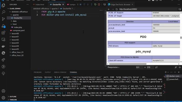Restart the debug session
This screenshot has height=102, width=182.
tap(95, 5)
